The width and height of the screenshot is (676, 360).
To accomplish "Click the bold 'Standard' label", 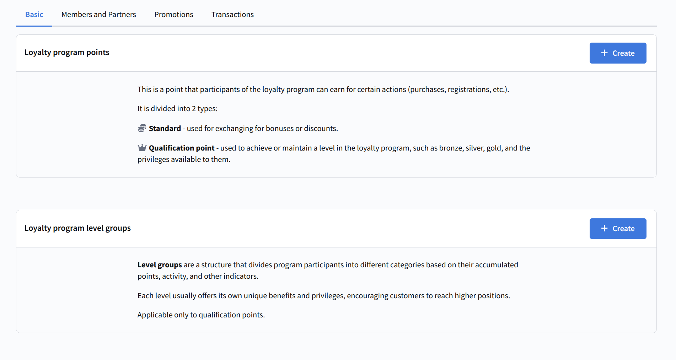I will [165, 129].
